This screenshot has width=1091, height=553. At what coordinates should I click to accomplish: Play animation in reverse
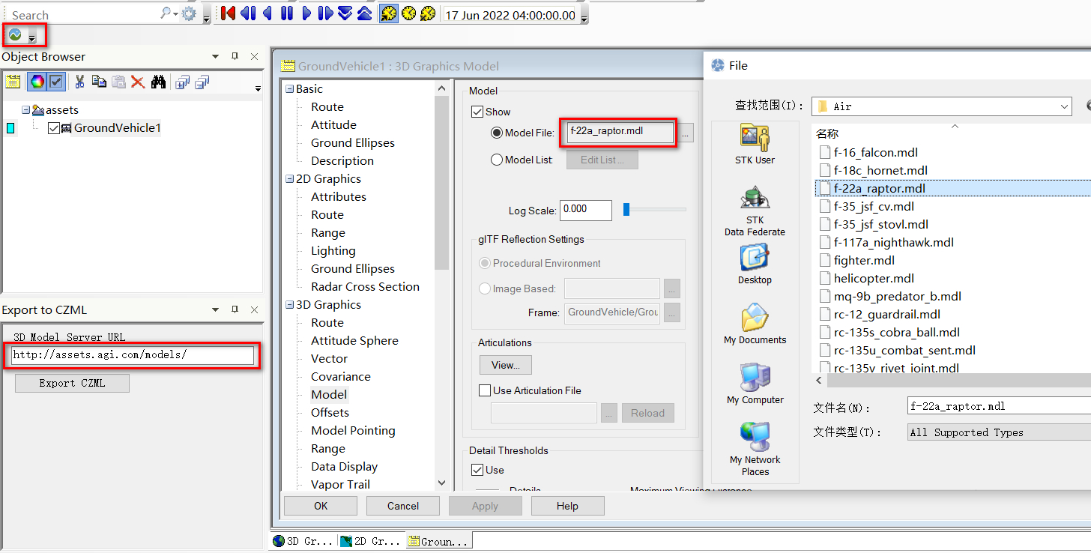coord(268,13)
